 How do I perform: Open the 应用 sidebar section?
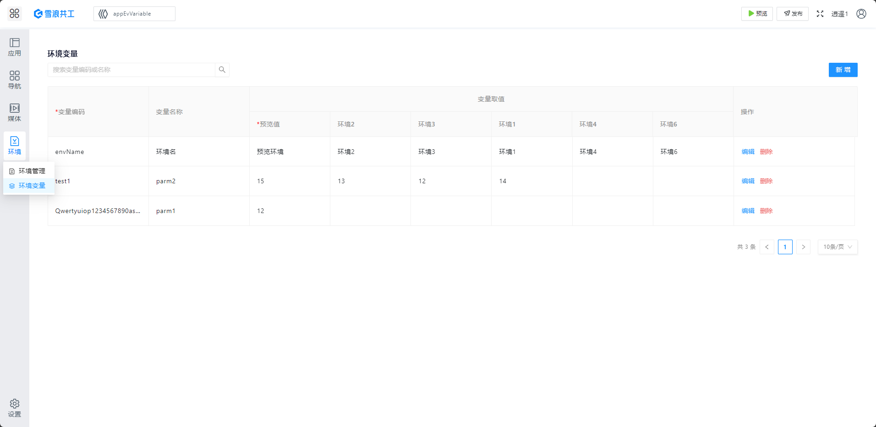click(15, 47)
